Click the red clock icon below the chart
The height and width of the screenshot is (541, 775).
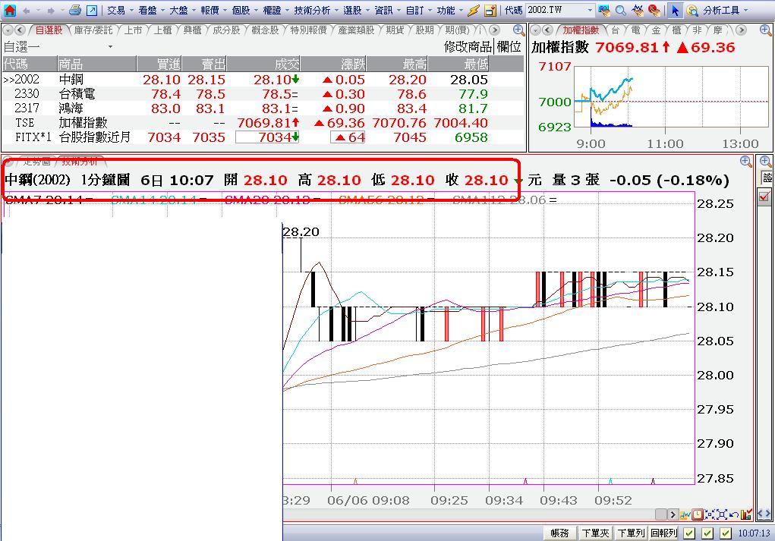pyautogui.click(x=698, y=514)
